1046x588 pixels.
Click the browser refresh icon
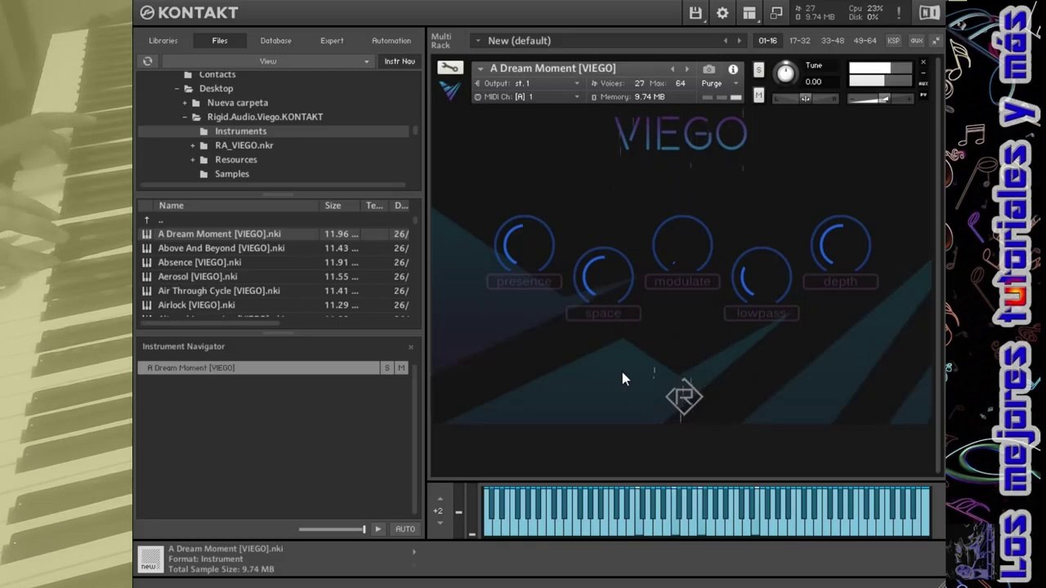[x=147, y=61]
